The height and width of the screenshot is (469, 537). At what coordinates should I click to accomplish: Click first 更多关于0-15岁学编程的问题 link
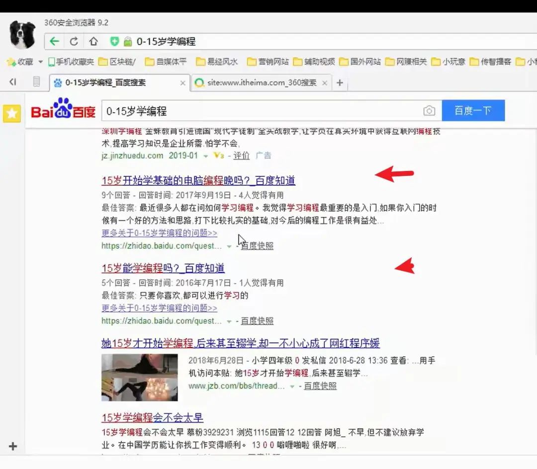point(159,233)
